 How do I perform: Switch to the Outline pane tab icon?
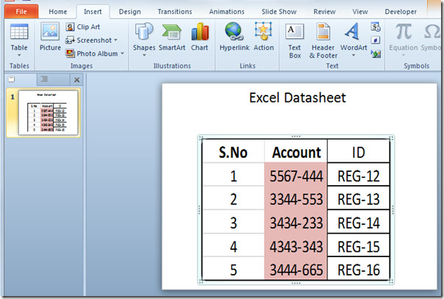[44, 79]
